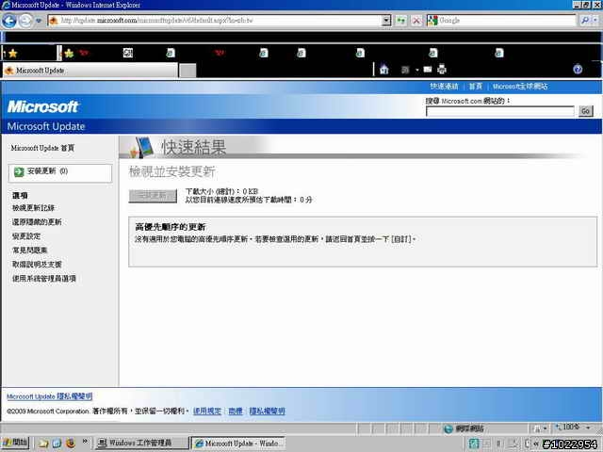
Task: Click the Microsoft logo
Action: pyautogui.click(x=42, y=106)
